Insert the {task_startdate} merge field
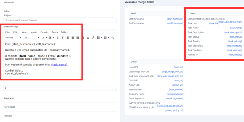This screenshot has height=122, width=244. pyautogui.click(x=234, y=46)
